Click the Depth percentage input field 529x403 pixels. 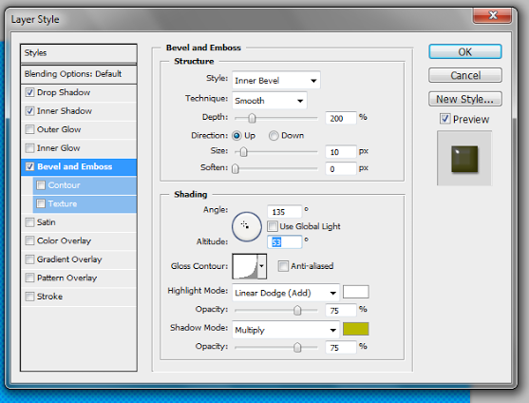coord(340,118)
